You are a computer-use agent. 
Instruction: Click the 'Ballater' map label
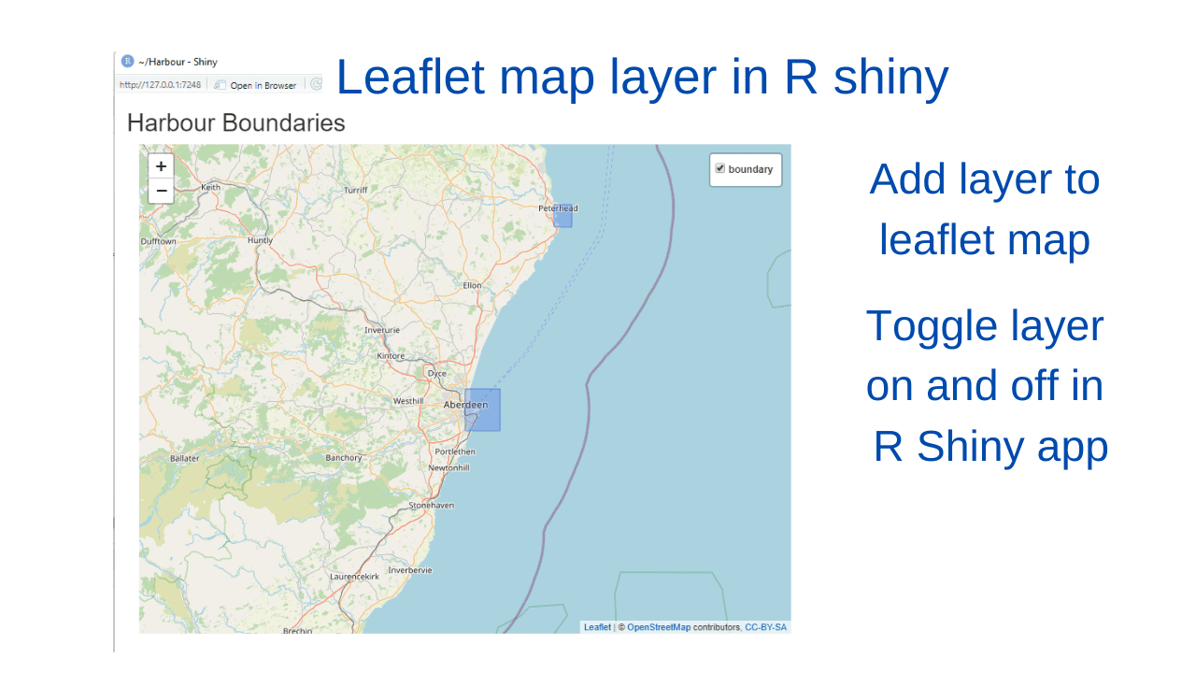click(x=185, y=458)
